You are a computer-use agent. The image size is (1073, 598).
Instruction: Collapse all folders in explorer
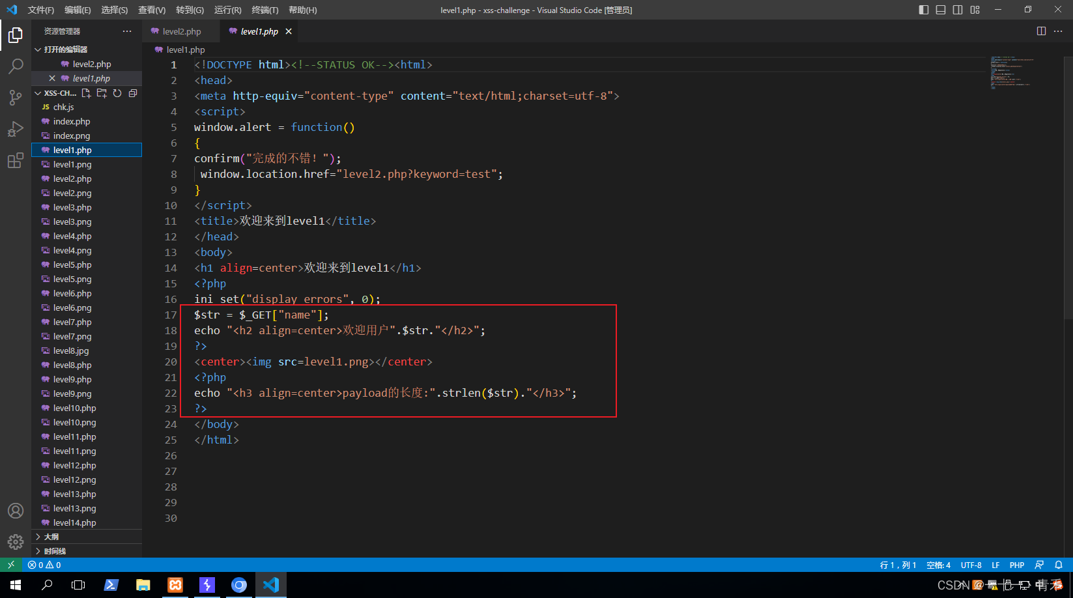(x=133, y=93)
